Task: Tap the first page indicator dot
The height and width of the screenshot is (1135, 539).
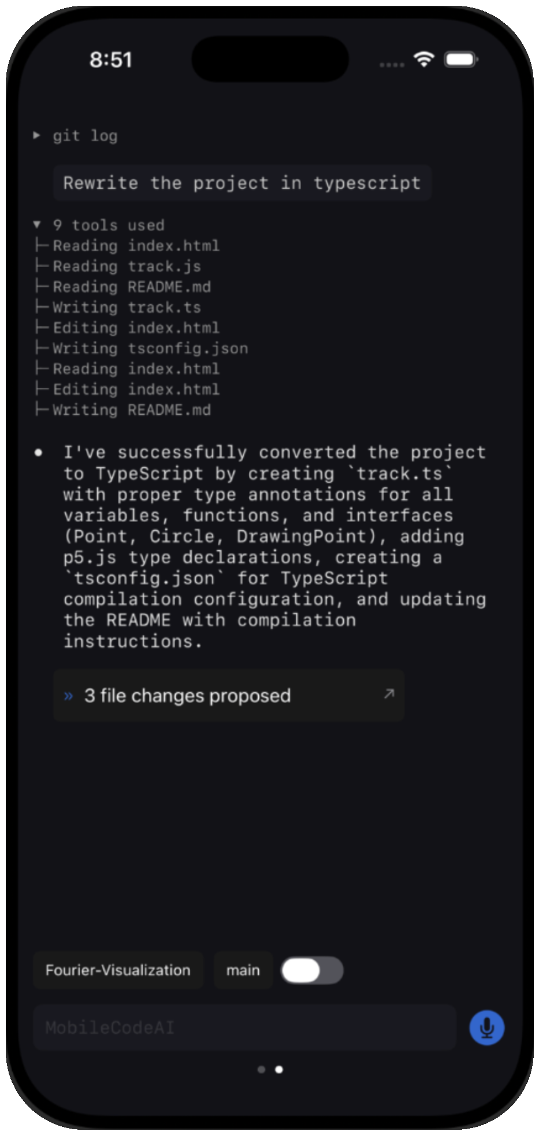Action: [x=261, y=1069]
